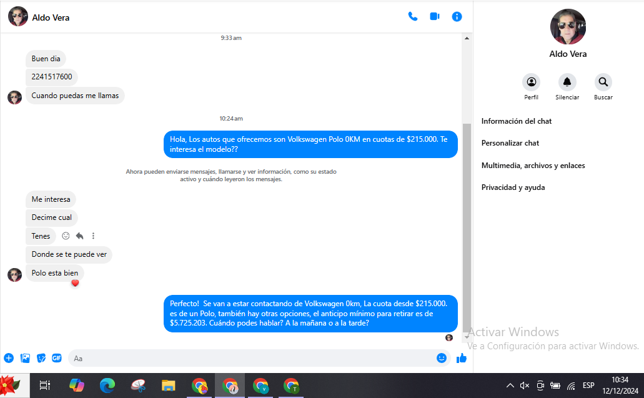The image size is (644, 398).
Task: Open battery status in system tray
Action: click(x=555, y=386)
